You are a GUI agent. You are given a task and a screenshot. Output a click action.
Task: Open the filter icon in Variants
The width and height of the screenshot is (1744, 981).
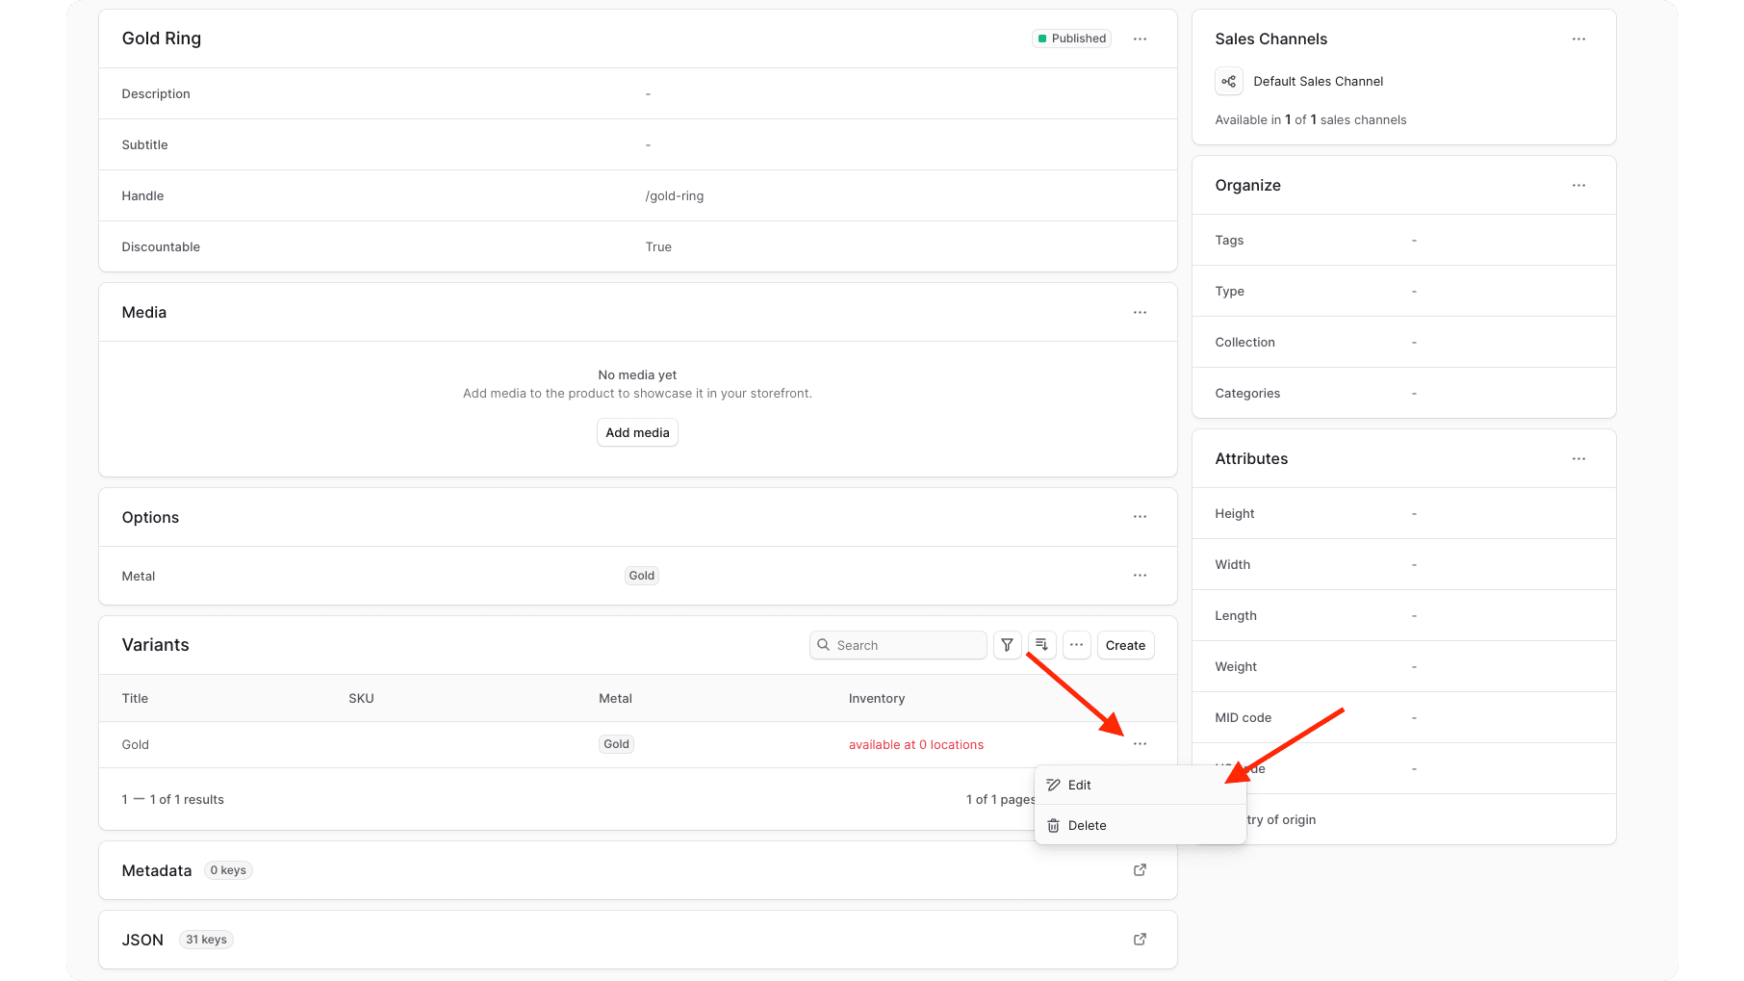(x=1007, y=645)
